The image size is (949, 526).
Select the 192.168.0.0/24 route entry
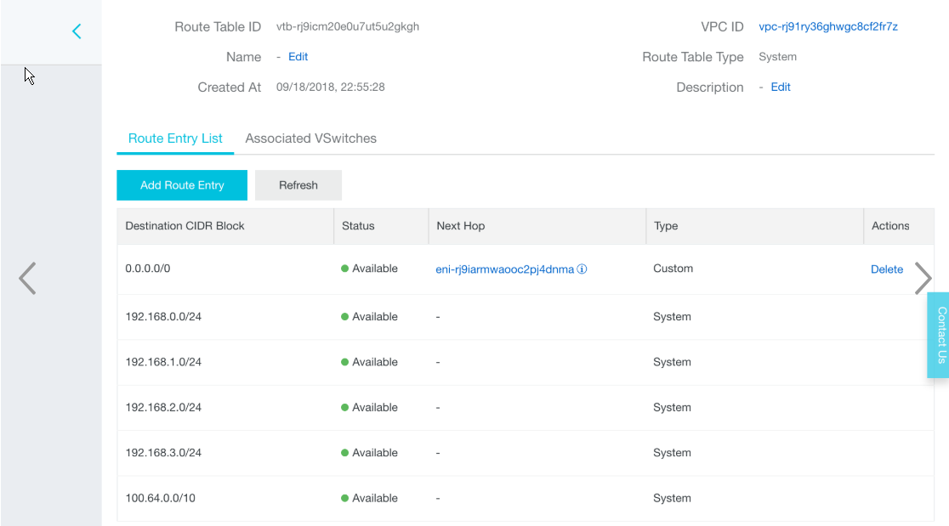point(163,317)
